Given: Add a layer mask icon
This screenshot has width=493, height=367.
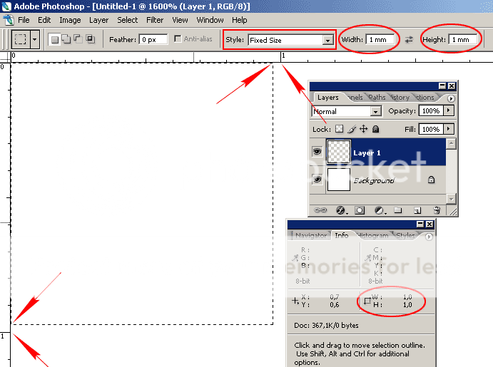Looking at the screenshot, I should tap(360, 210).
